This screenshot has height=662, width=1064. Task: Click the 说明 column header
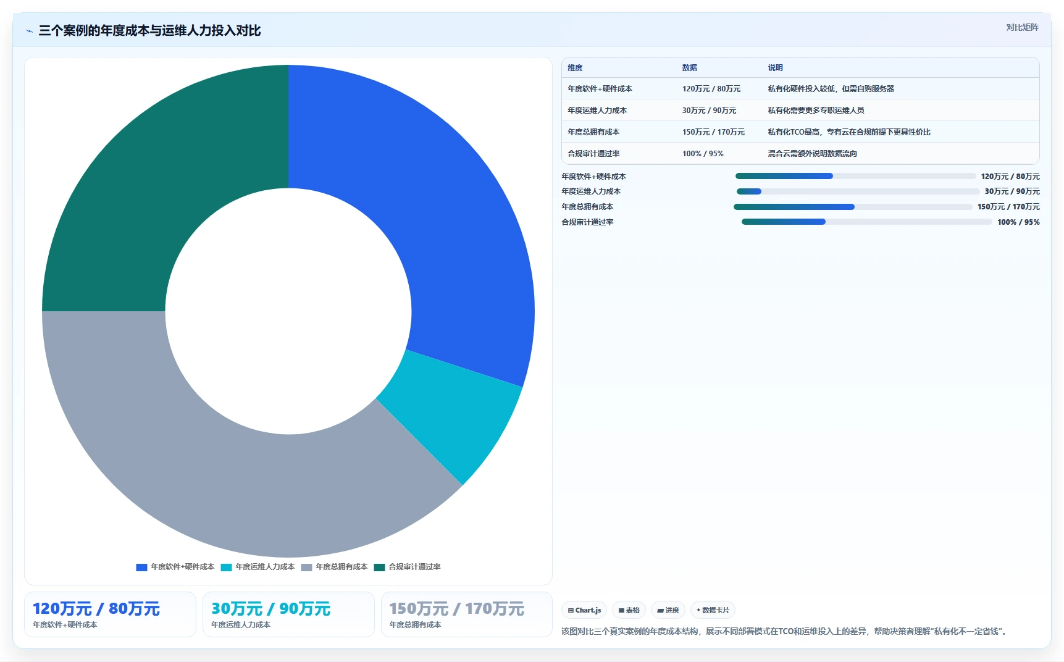coord(775,68)
